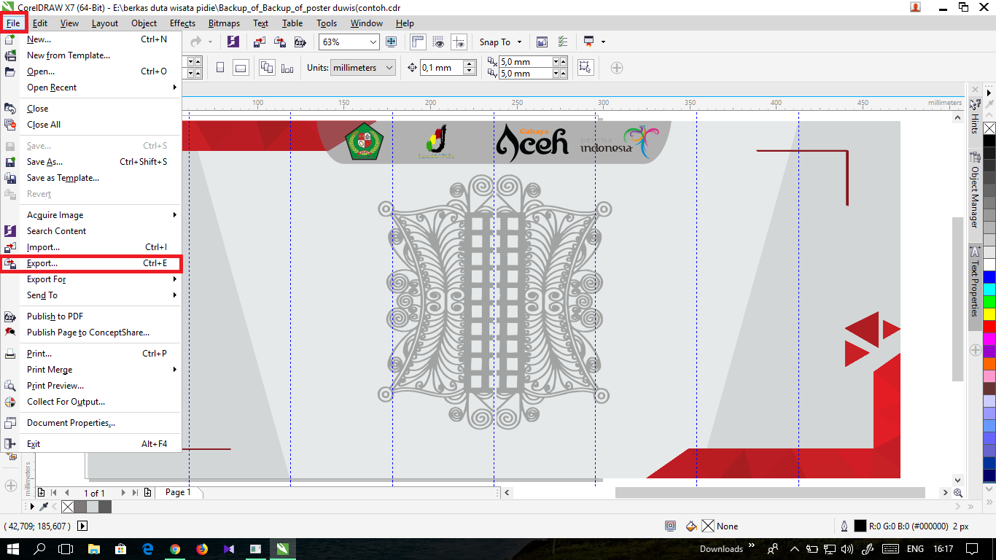Select portrait page orientation
The width and height of the screenshot is (996, 560).
click(x=220, y=68)
